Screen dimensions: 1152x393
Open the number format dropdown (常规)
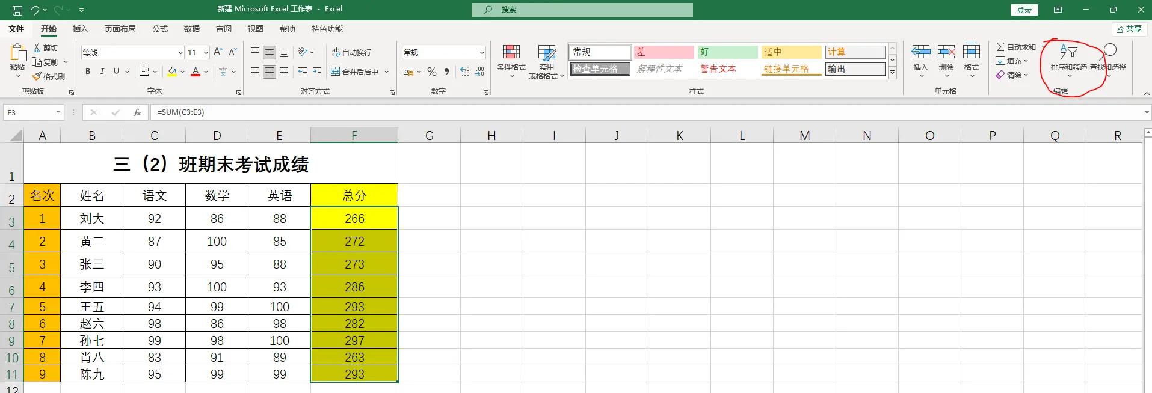pyautogui.click(x=482, y=53)
